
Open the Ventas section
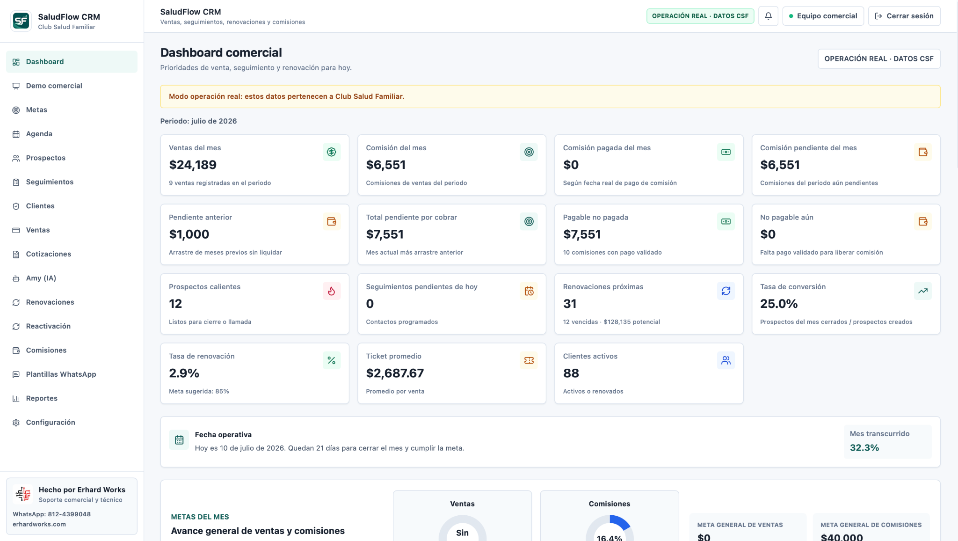pyautogui.click(x=72, y=230)
